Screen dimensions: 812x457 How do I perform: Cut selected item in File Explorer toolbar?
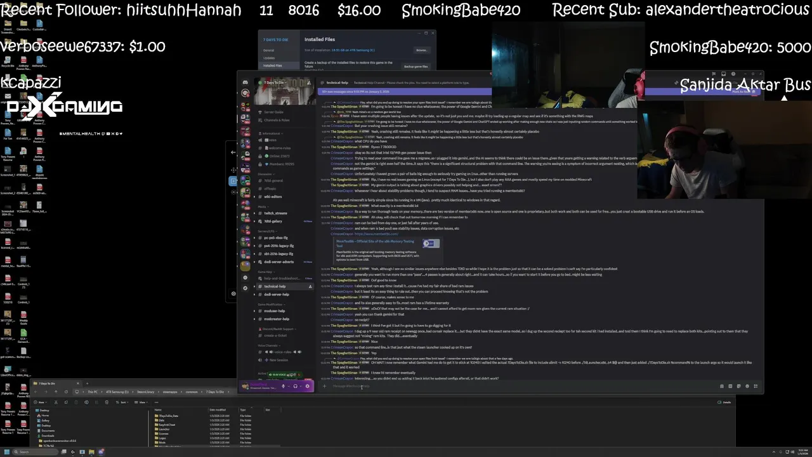(56, 402)
